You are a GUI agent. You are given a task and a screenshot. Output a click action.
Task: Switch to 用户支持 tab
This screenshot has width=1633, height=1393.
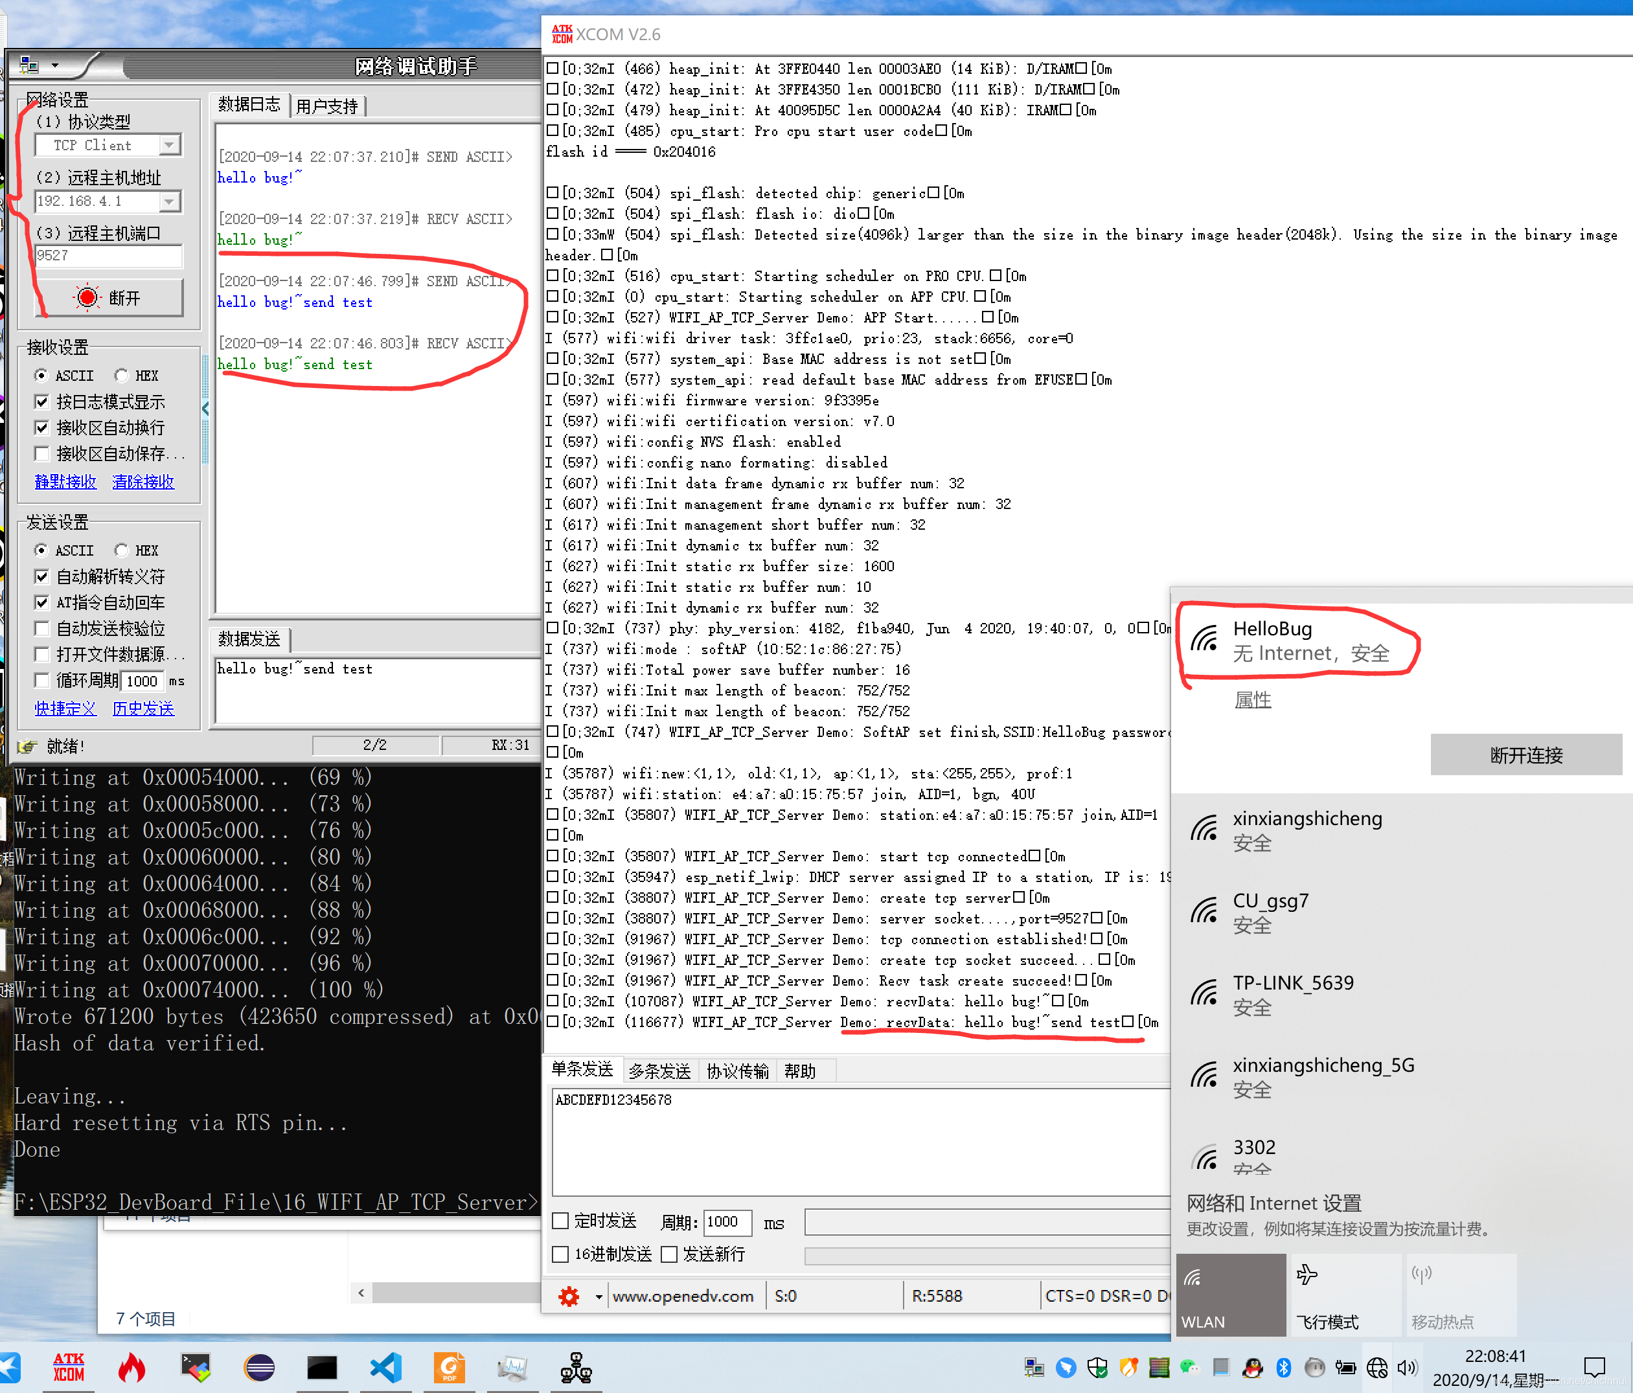327,106
